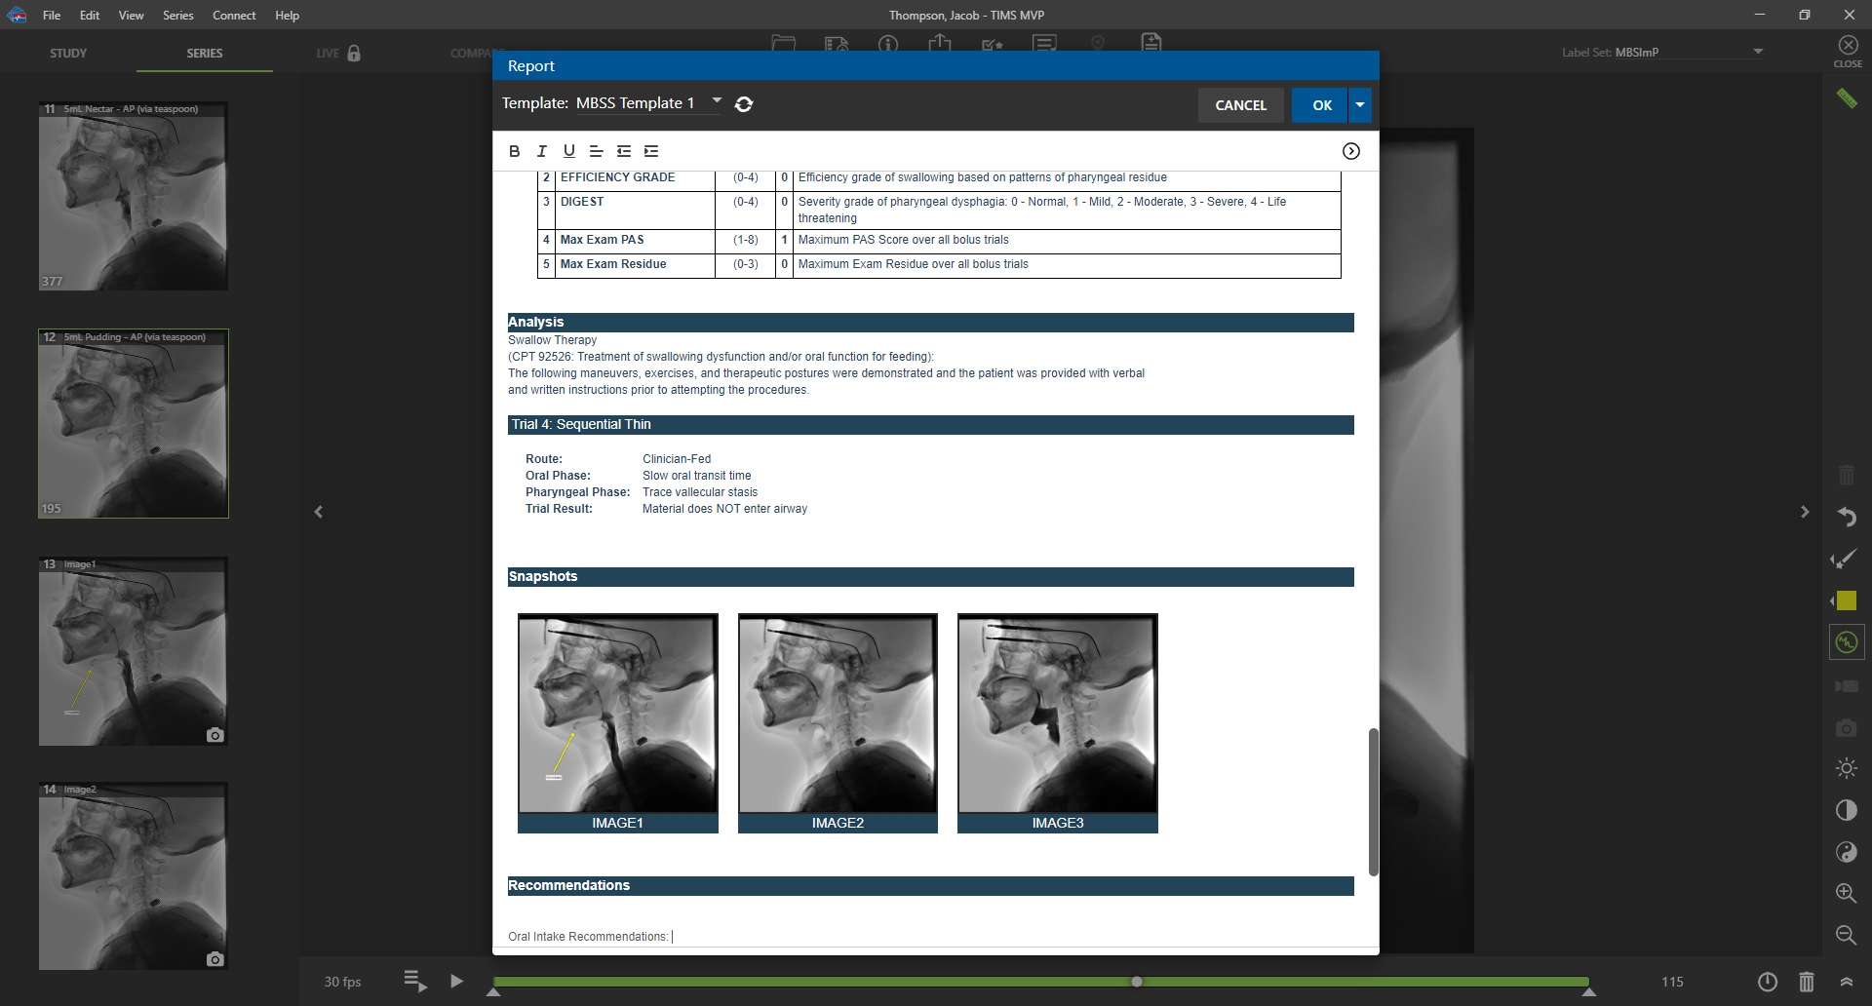
Task: Expand the OK button dropdown arrow
Action: pyautogui.click(x=1359, y=105)
